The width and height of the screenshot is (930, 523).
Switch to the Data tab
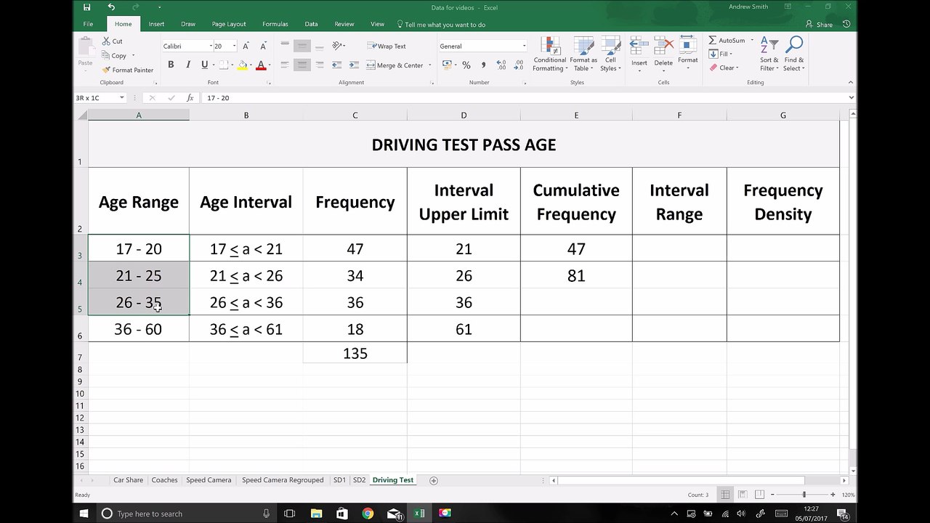[311, 24]
